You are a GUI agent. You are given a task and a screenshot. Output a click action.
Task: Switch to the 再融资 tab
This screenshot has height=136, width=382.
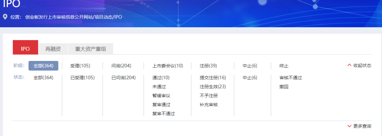(53, 49)
